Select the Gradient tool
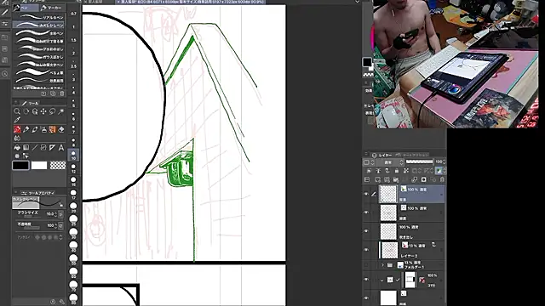The width and height of the screenshot is (545, 306). click(x=26, y=147)
